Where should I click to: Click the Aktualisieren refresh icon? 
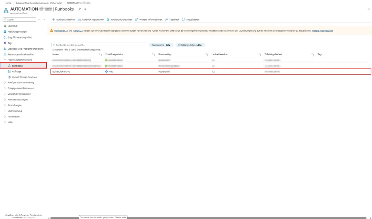(x=183, y=20)
